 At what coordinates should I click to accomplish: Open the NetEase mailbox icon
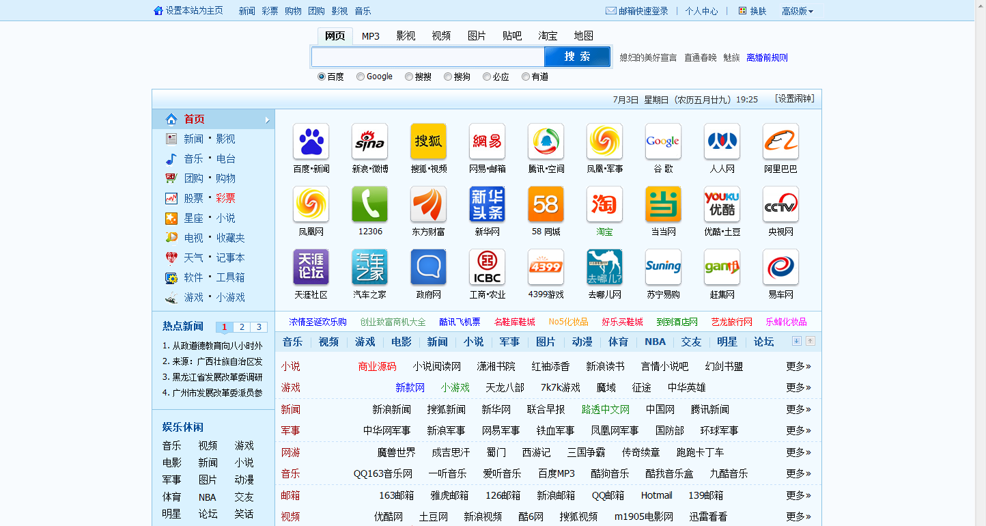point(487,141)
